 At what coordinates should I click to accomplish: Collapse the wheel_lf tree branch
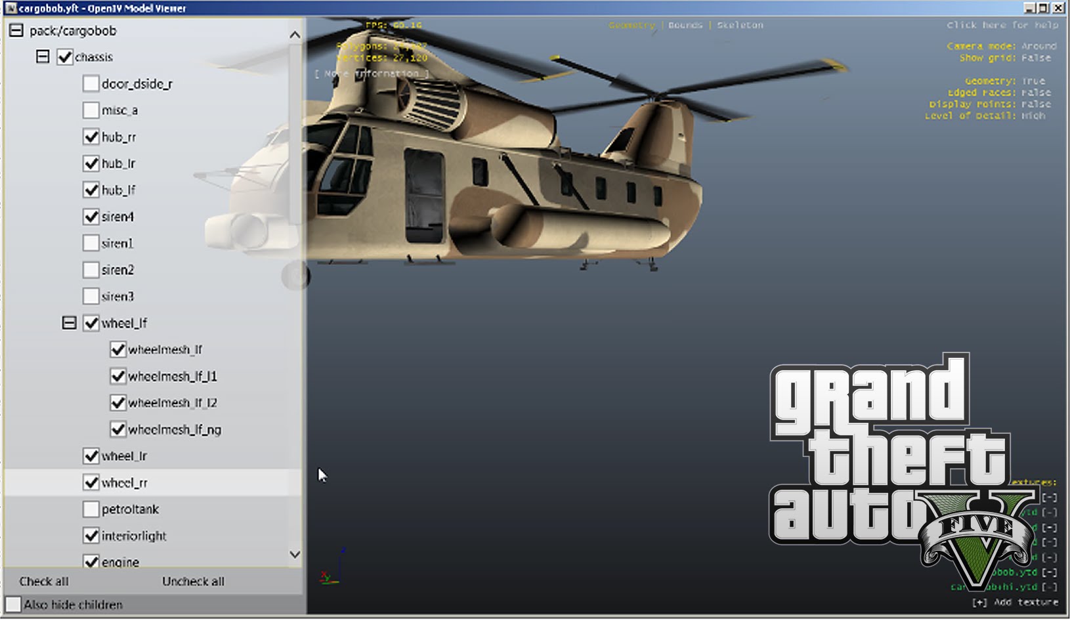tap(69, 323)
